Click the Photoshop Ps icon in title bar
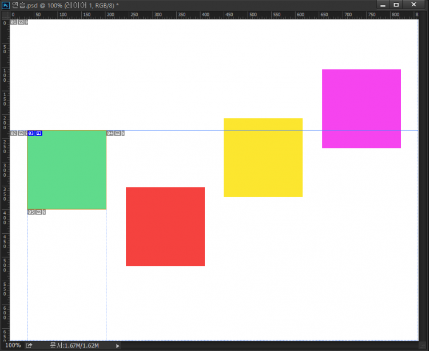The height and width of the screenshot is (351, 429). point(6,5)
